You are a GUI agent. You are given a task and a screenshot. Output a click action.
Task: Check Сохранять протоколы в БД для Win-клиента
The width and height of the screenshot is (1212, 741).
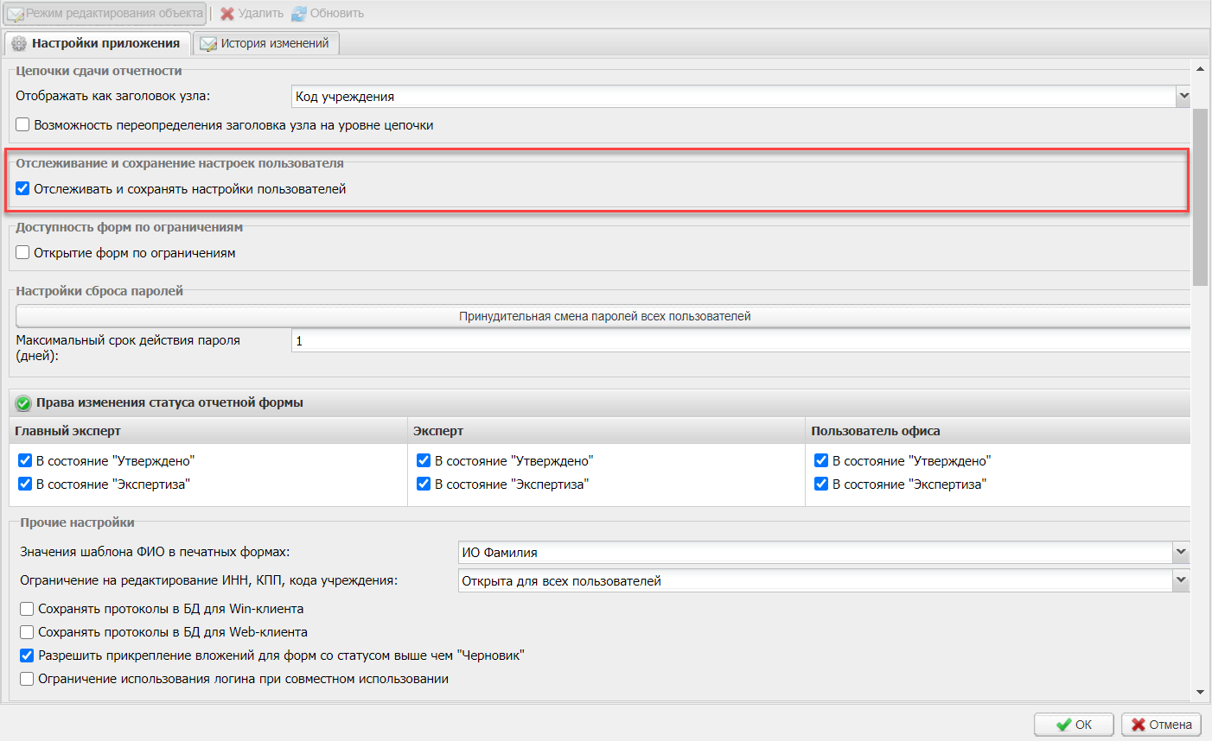(27, 609)
